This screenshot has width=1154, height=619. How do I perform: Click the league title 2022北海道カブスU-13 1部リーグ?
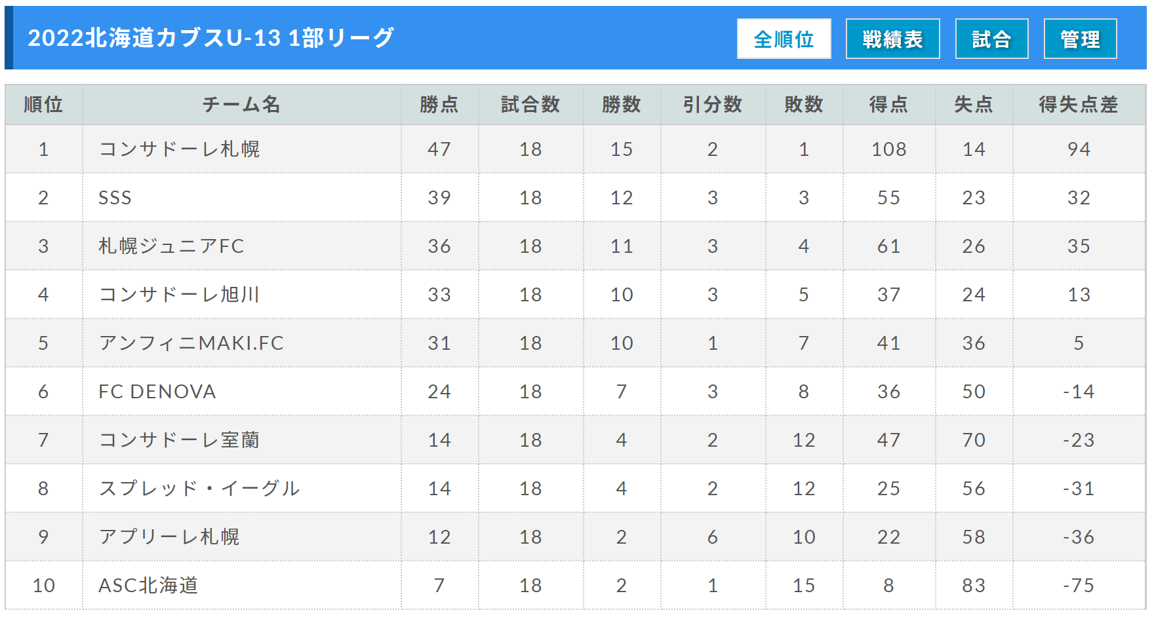(x=210, y=38)
